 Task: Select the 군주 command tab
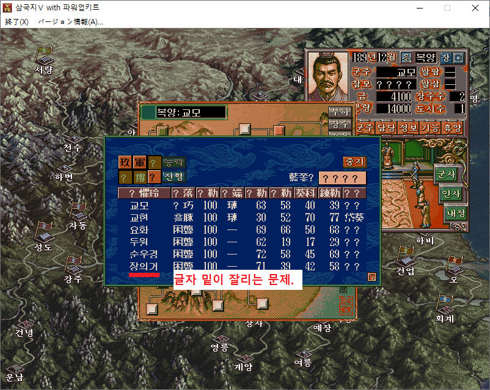[x=365, y=128]
